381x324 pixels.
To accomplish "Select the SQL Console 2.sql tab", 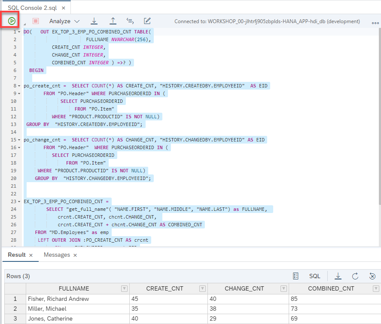I will click(x=32, y=8).
